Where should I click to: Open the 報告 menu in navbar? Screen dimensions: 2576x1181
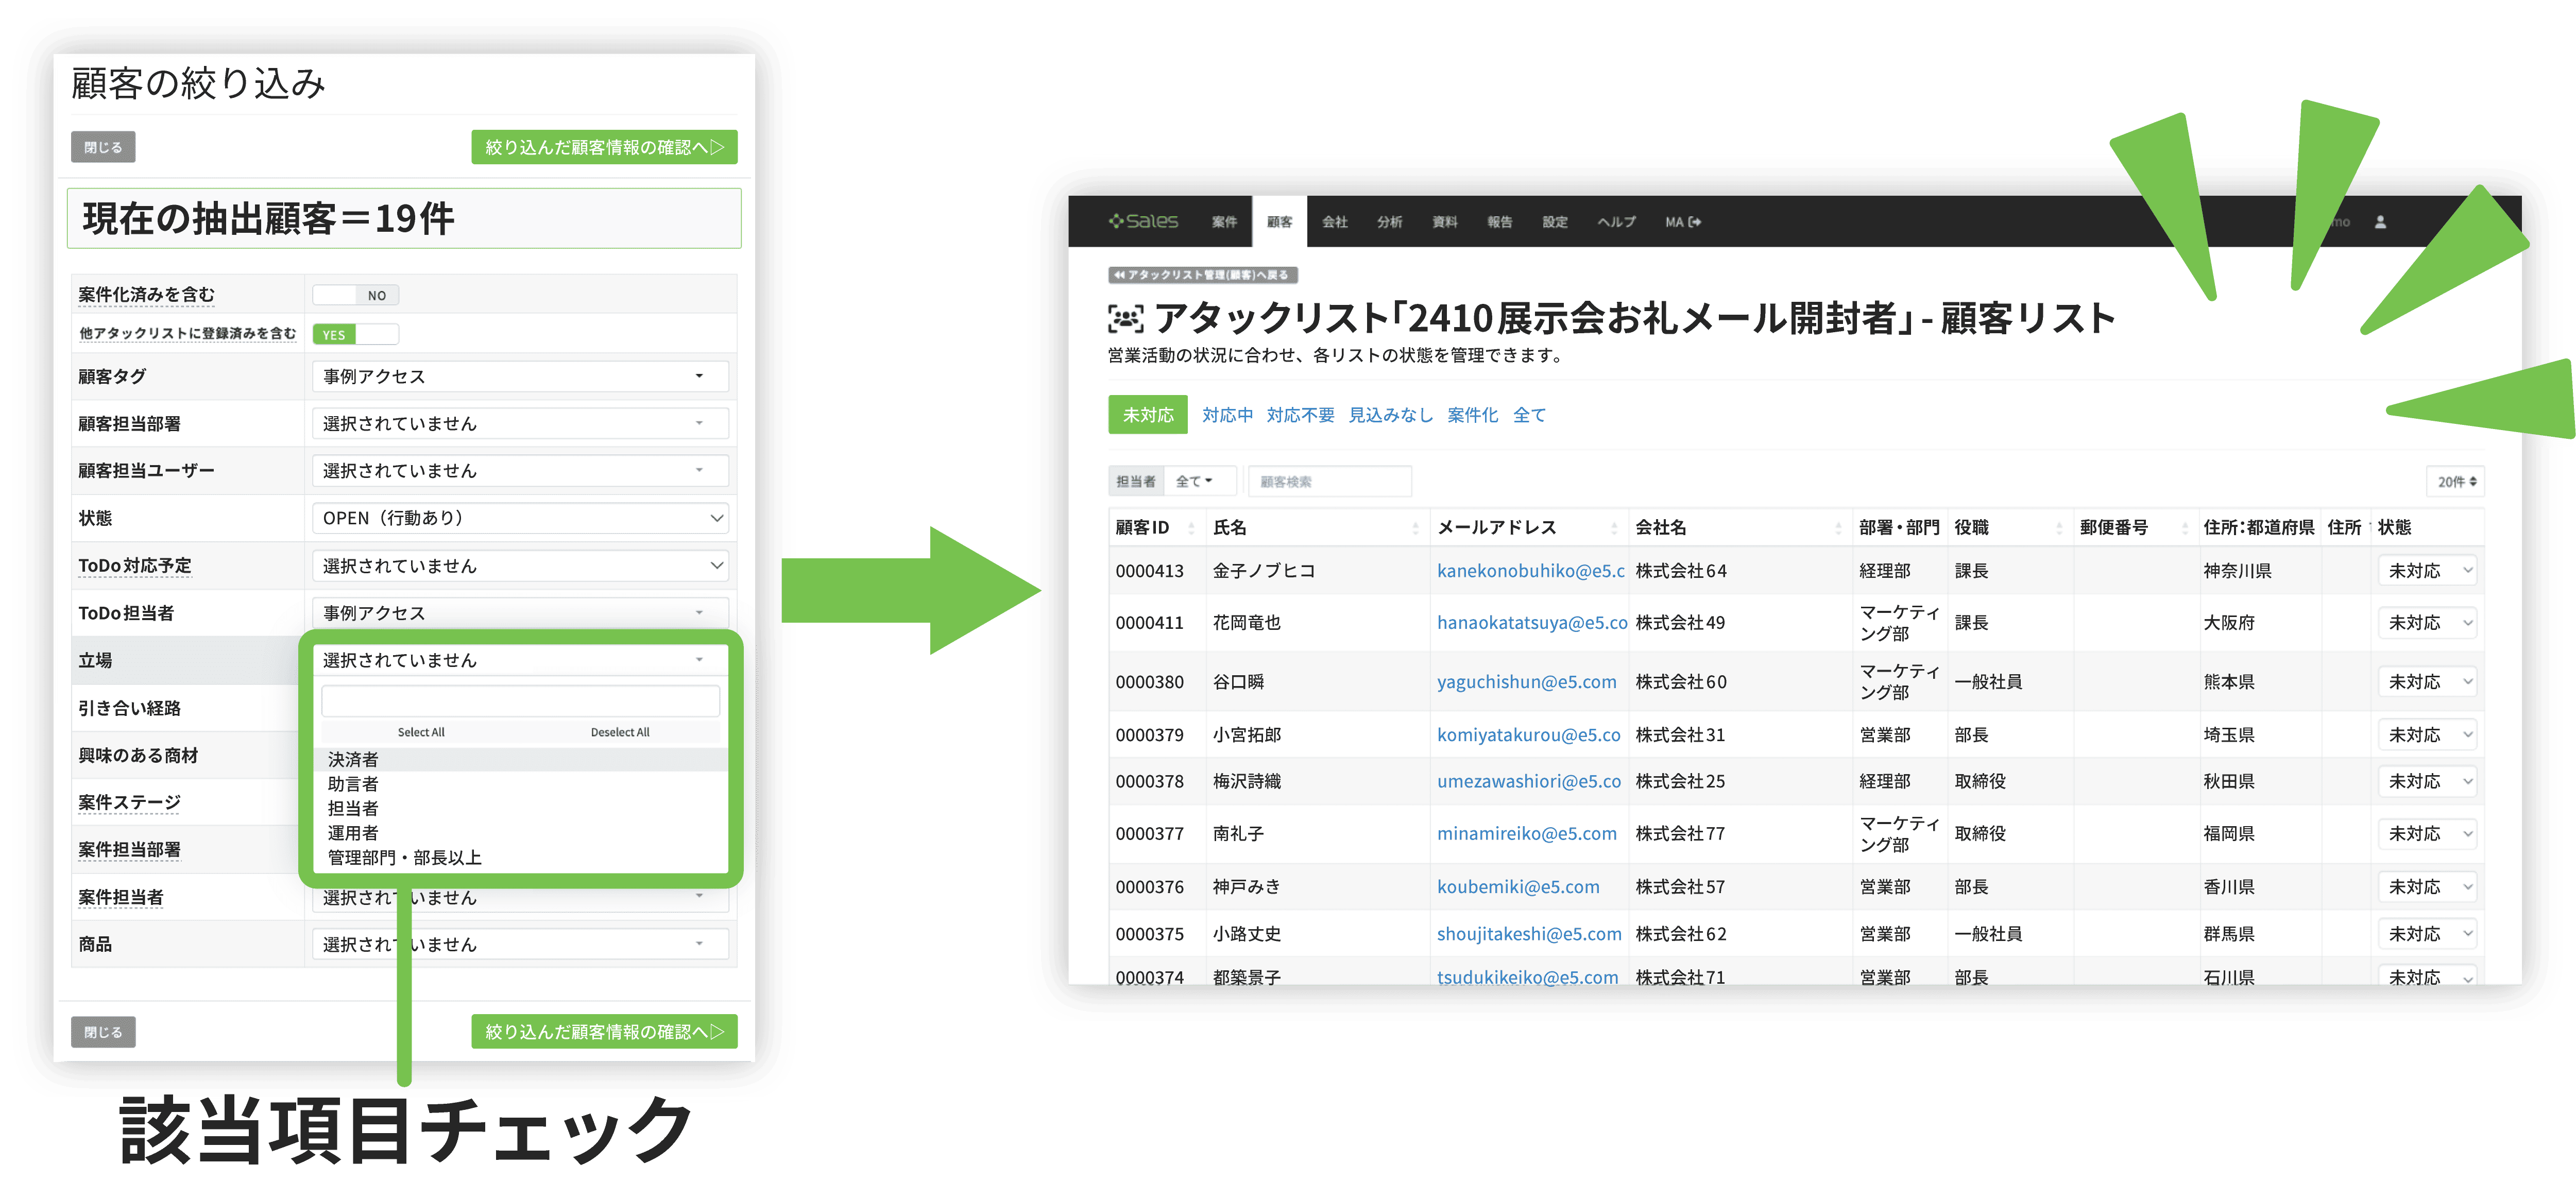[1500, 222]
